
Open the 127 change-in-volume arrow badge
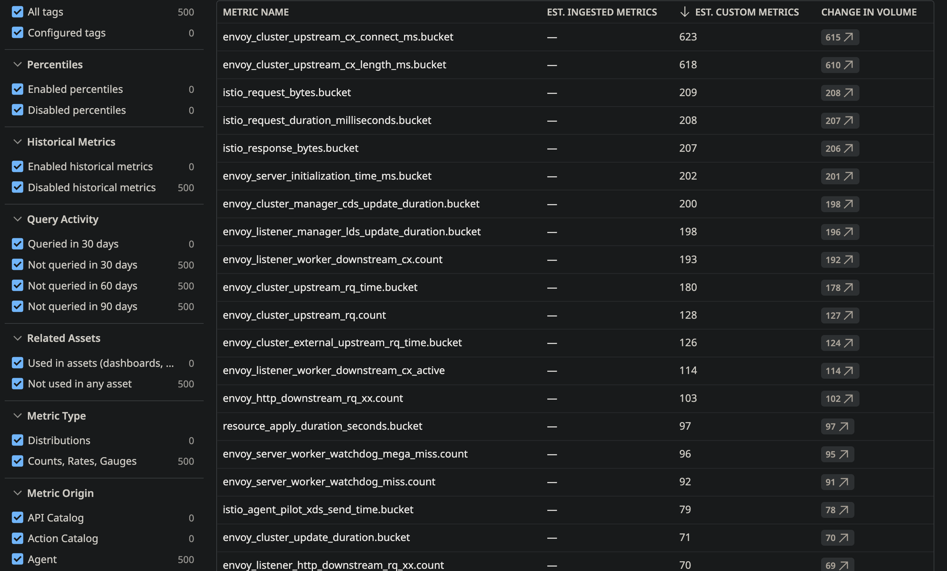click(x=840, y=315)
